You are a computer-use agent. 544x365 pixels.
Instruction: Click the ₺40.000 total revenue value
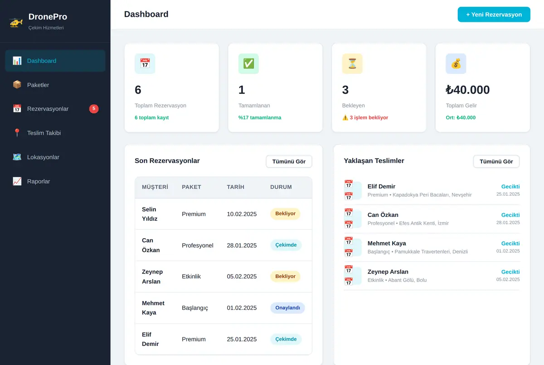[x=468, y=90]
